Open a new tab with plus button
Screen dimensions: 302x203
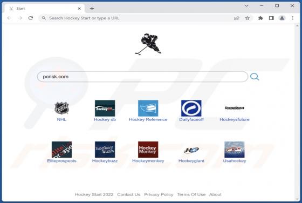pyautogui.click(x=92, y=9)
